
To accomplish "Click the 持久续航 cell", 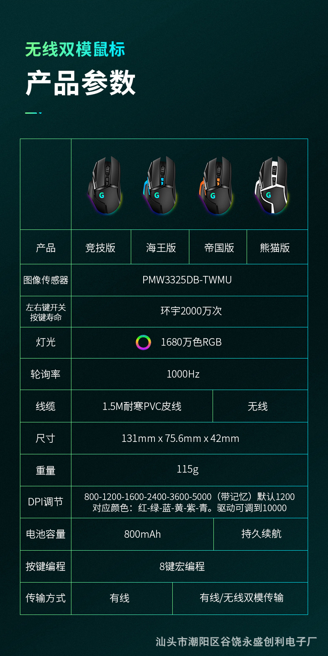I will point(261,534).
